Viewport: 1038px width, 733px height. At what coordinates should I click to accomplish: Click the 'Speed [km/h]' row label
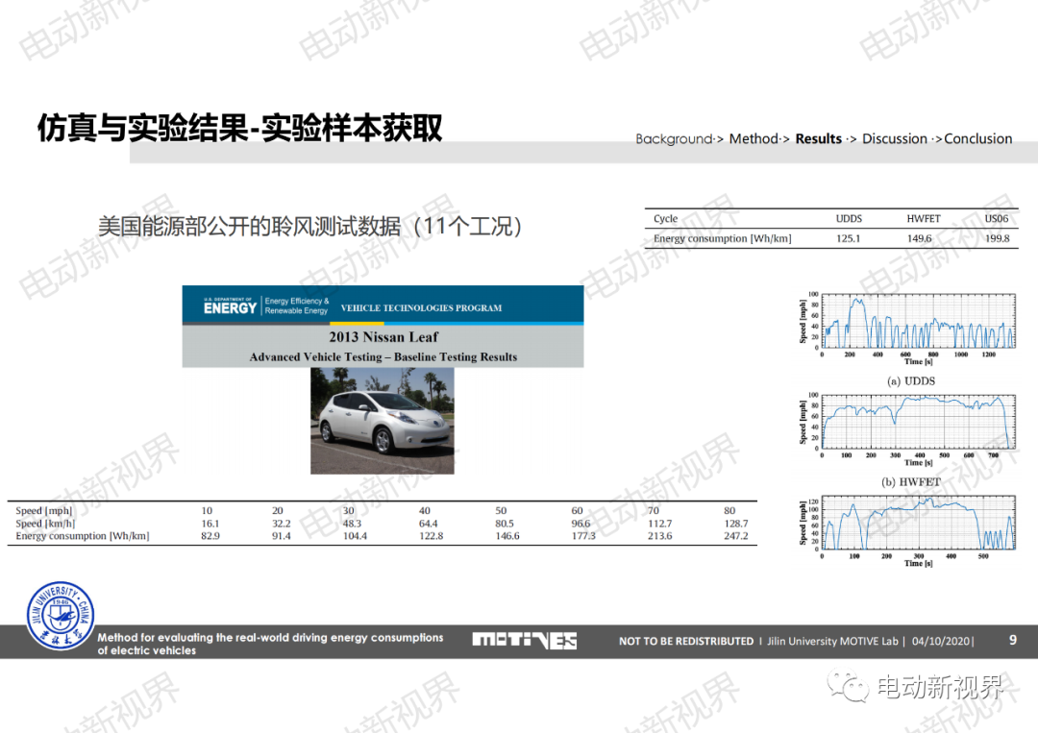point(45,524)
